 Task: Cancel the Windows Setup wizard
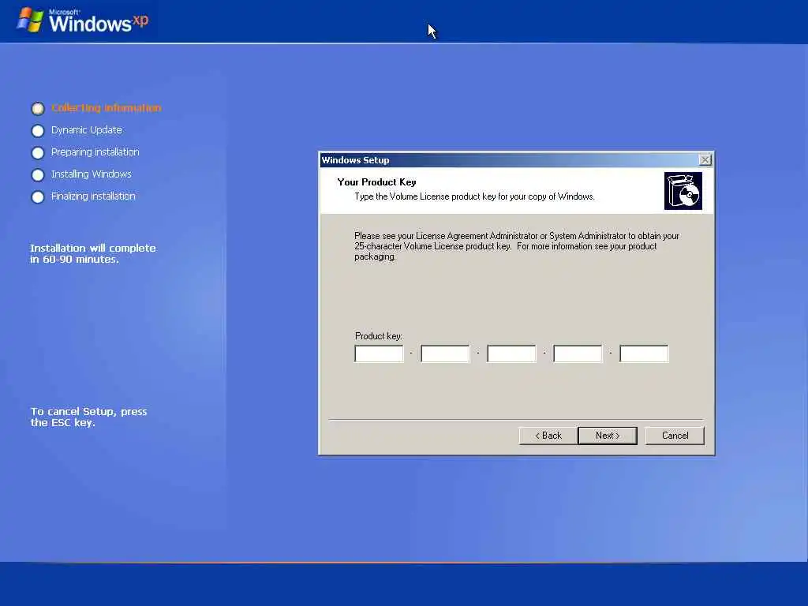click(675, 436)
